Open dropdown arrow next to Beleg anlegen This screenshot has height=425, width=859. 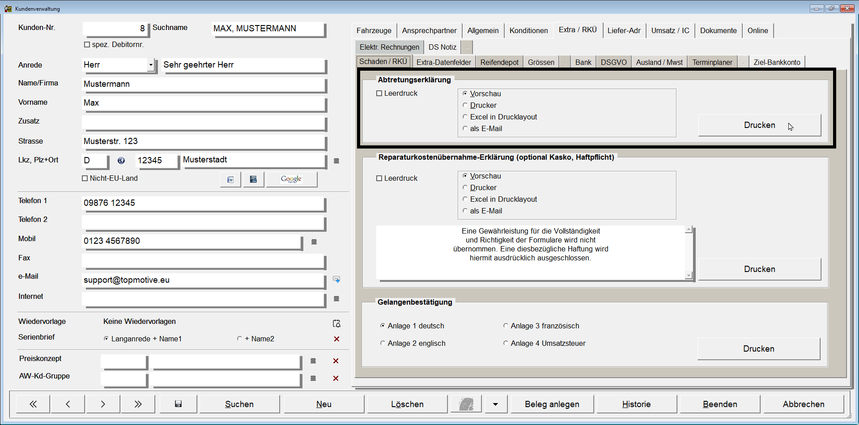click(495, 404)
